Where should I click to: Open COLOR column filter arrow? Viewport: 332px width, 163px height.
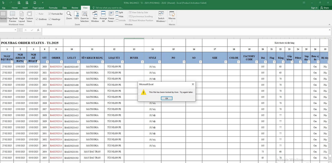coord(238,62)
